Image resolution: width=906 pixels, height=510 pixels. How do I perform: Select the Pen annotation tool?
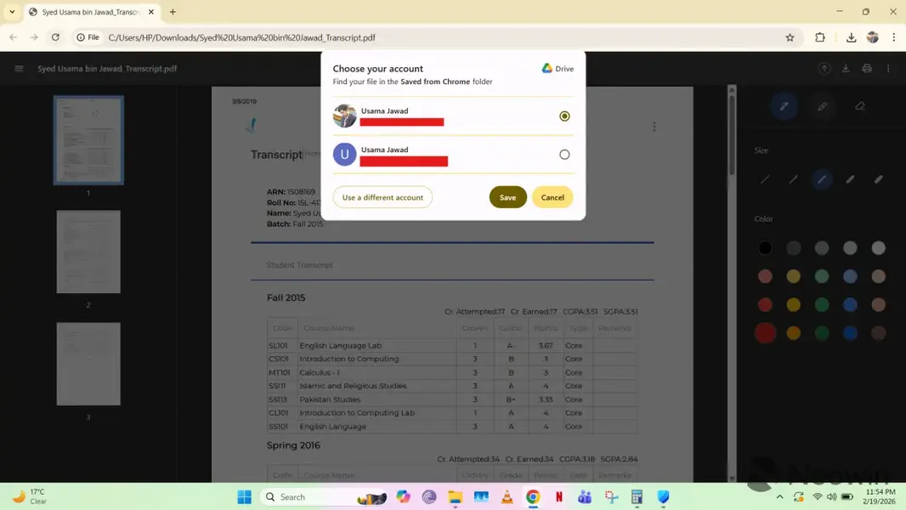coord(783,106)
